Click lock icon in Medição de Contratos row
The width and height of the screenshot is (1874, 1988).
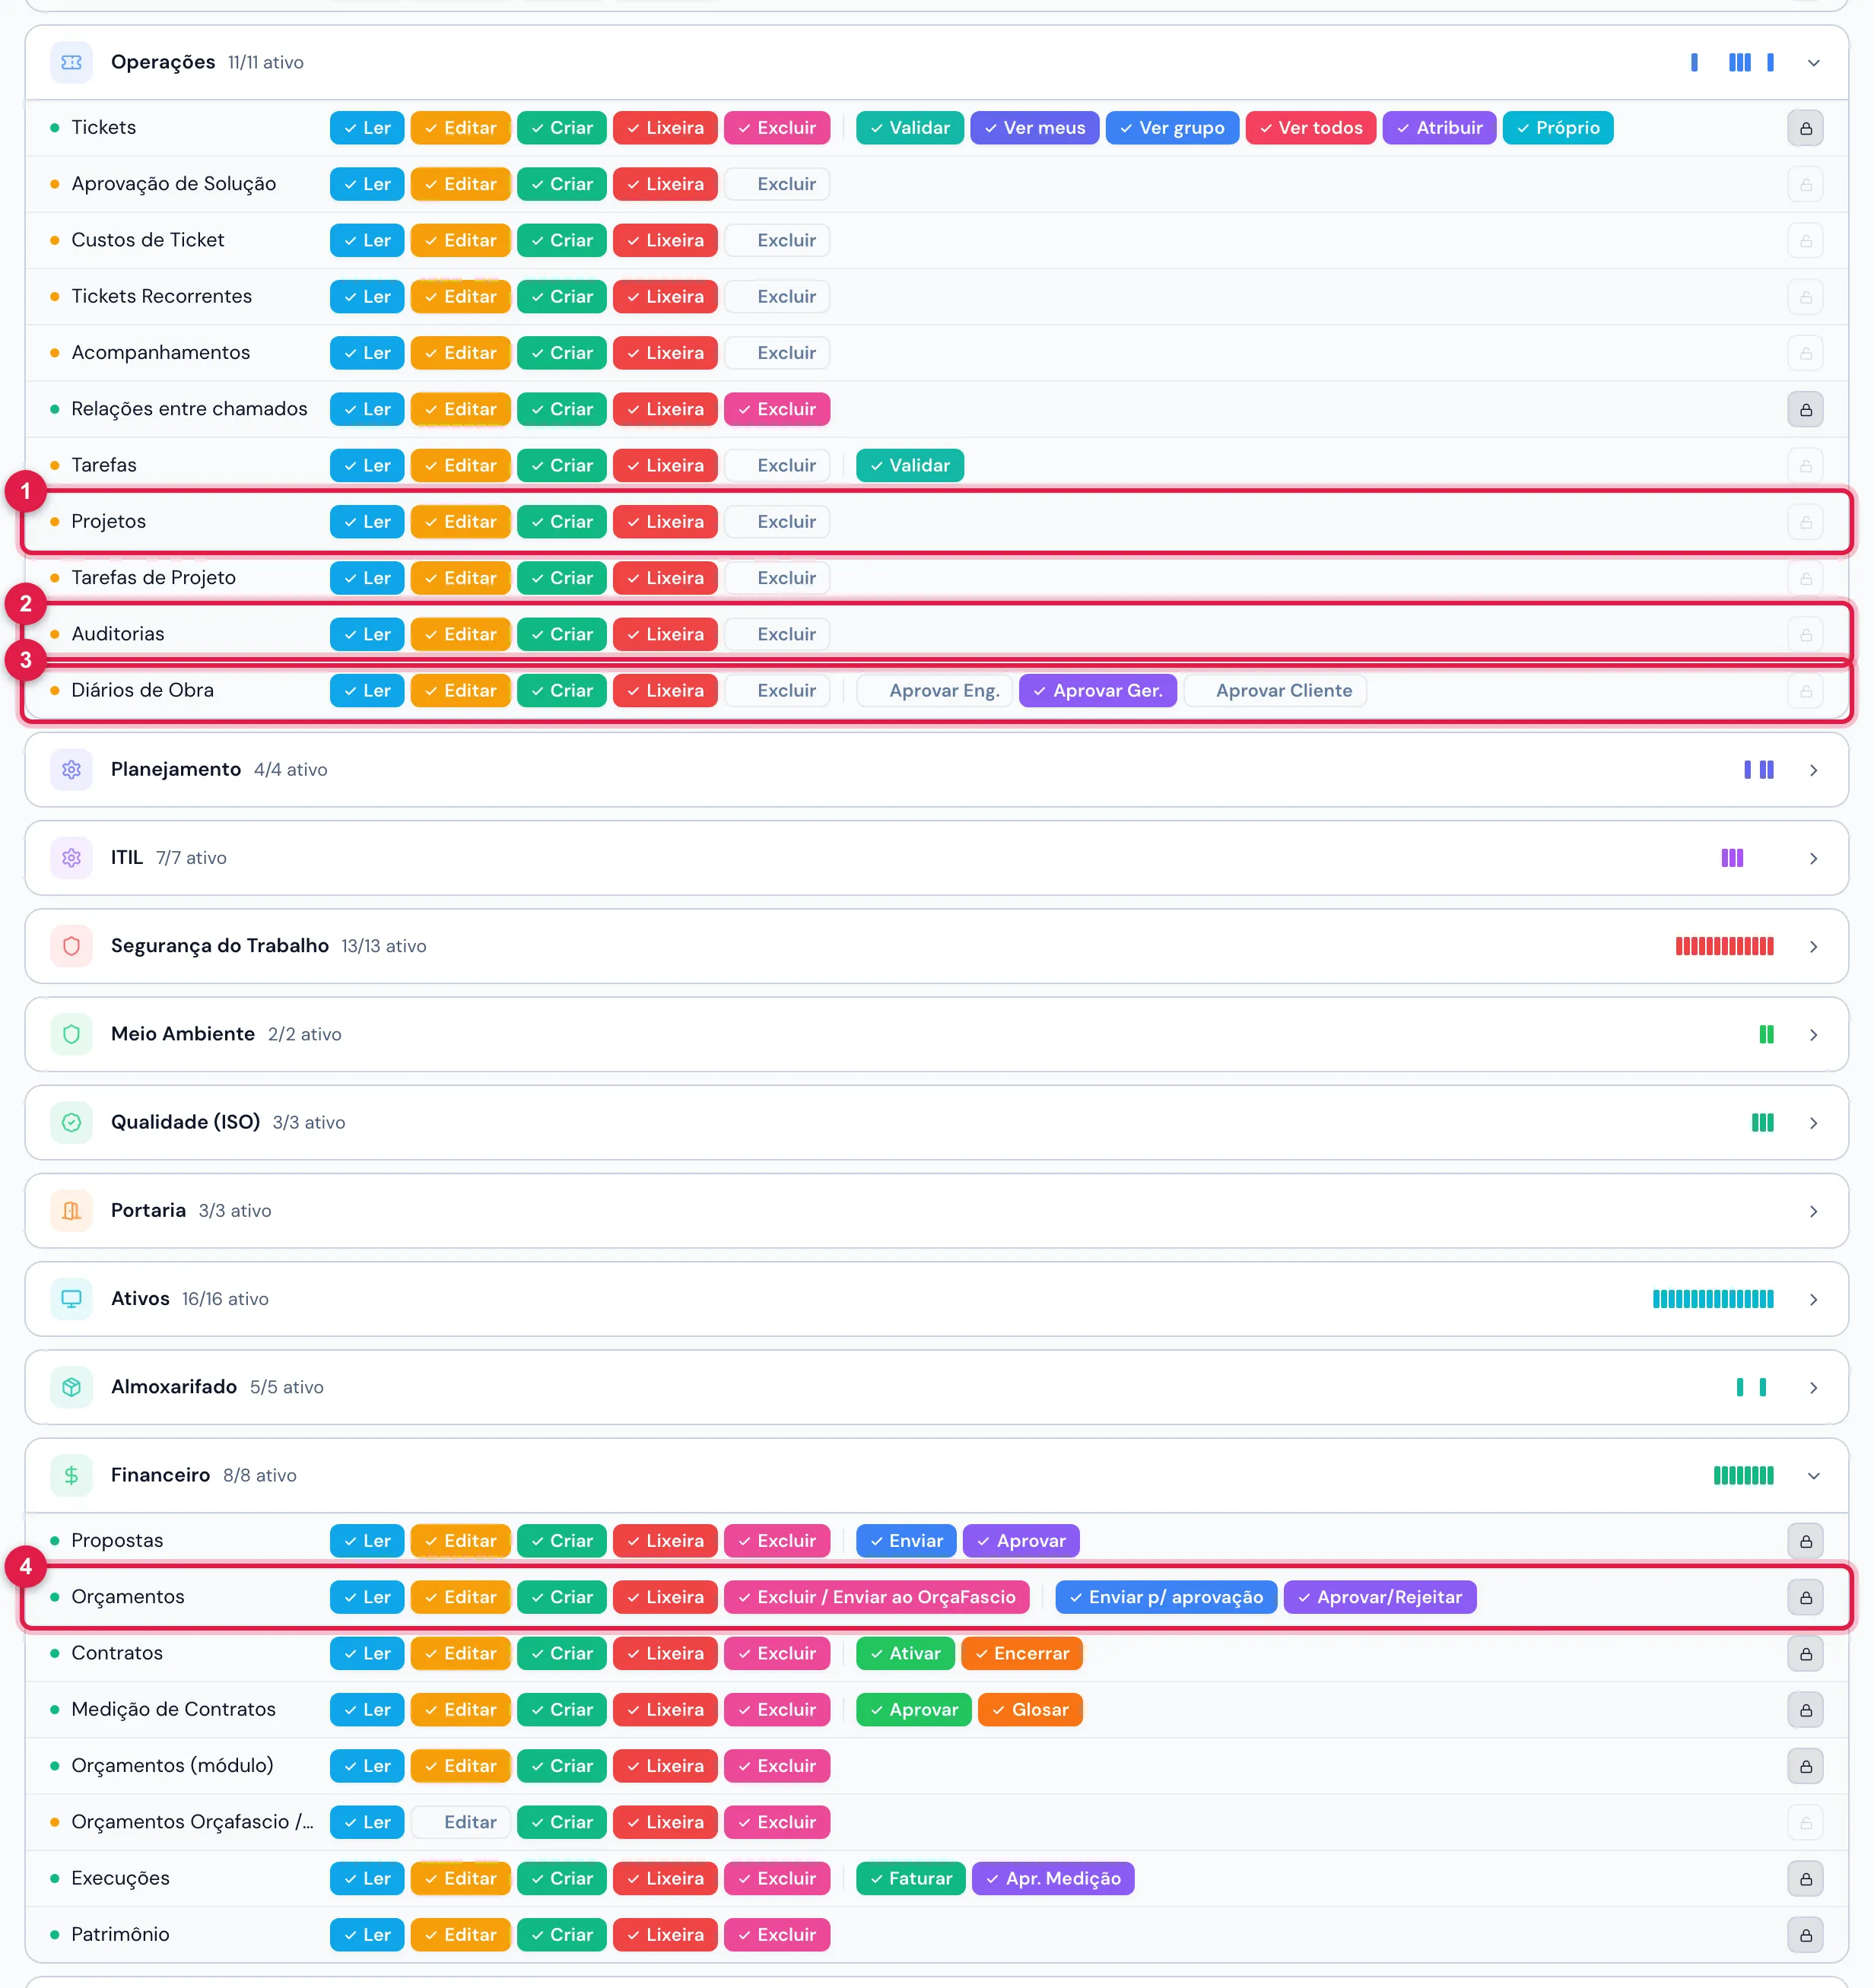(x=1805, y=1710)
